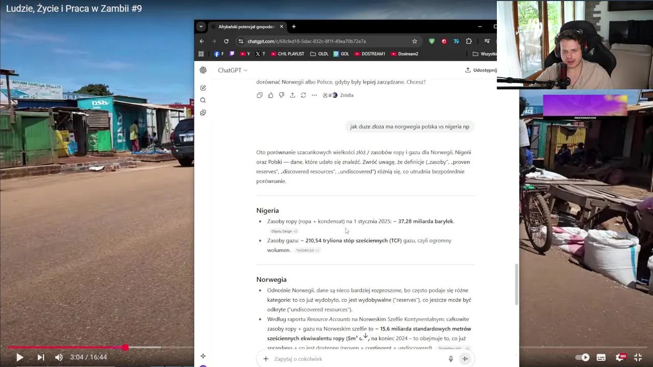Click user message about norwegia polska vs nigeria
The width and height of the screenshot is (653, 367).
[x=410, y=127]
